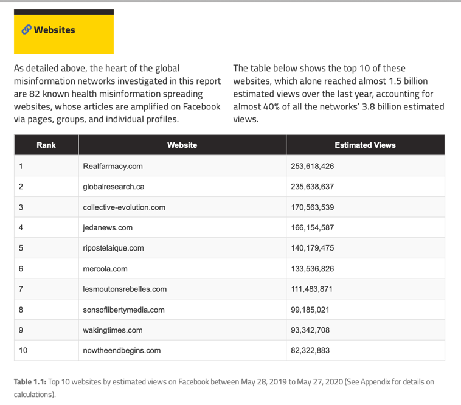Click the mercola.com website cell

click(105, 269)
